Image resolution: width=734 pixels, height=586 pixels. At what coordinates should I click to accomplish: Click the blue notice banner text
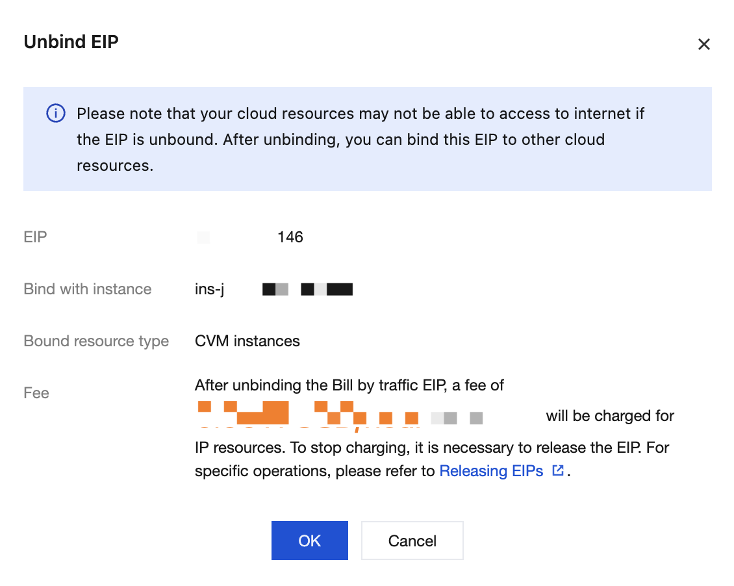(x=361, y=140)
